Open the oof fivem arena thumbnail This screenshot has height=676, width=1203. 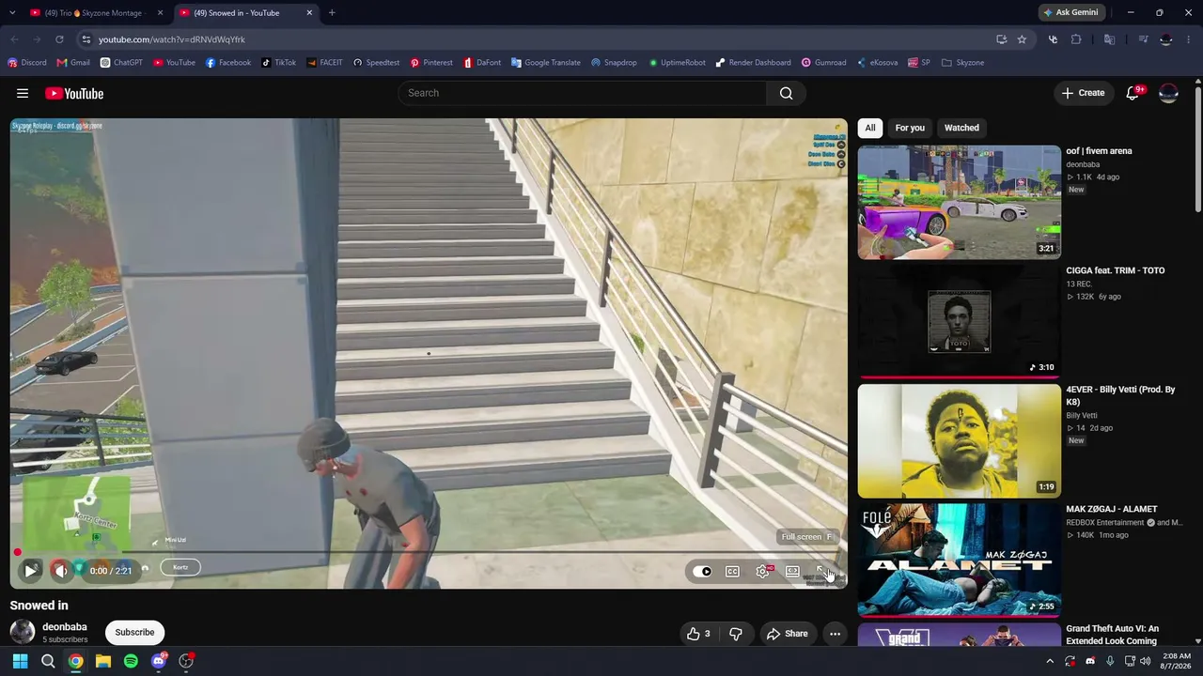point(959,202)
